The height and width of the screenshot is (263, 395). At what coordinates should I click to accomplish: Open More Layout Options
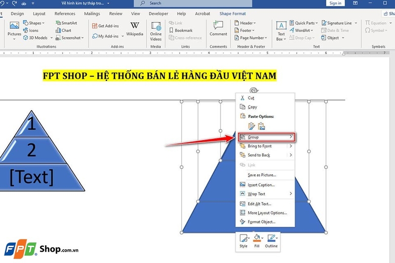tap(265, 213)
